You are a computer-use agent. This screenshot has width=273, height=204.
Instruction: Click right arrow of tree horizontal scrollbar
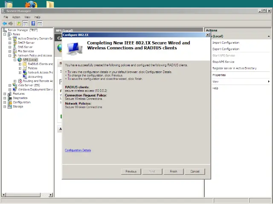point(51,195)
